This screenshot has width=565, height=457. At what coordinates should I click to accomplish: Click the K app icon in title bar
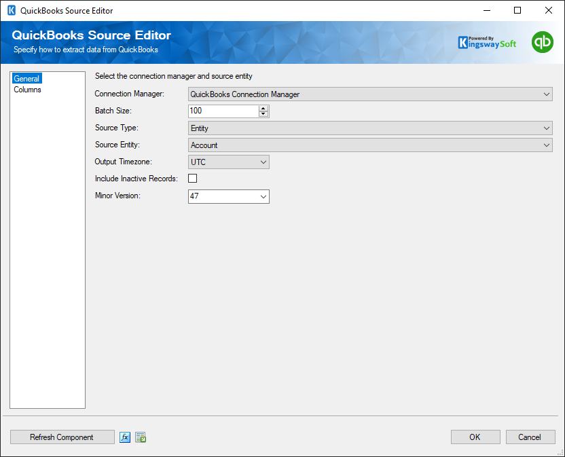pos(12,10)
